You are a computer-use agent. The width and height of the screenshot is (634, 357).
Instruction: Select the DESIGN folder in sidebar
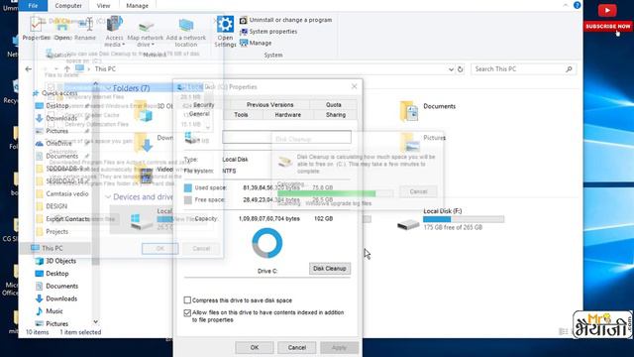(x=52, y=206)
